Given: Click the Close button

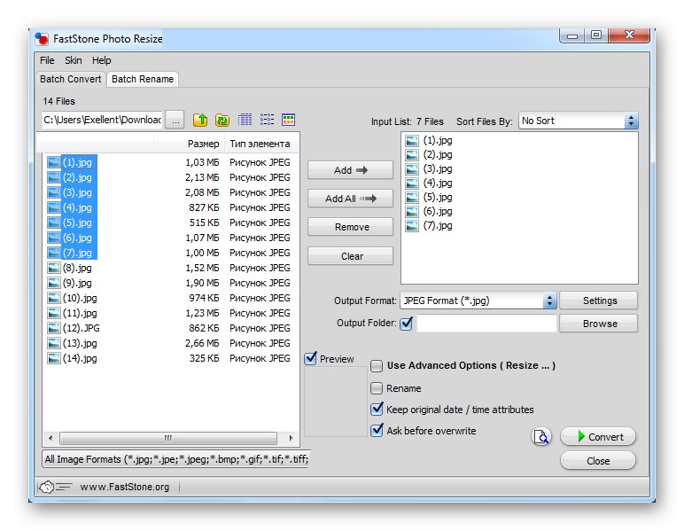Looking at the screenshot, I should click(598, 461).
